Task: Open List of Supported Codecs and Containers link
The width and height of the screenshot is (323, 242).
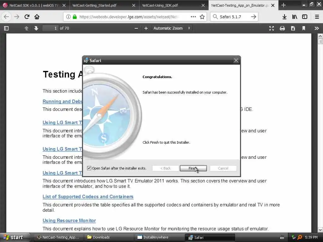Action: [x=88, y=197]
